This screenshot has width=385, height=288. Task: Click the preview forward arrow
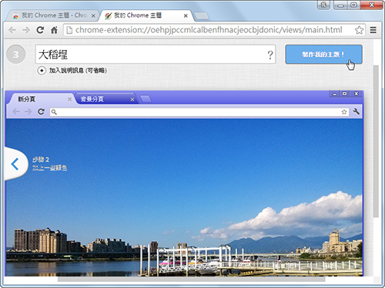[28, 111]
